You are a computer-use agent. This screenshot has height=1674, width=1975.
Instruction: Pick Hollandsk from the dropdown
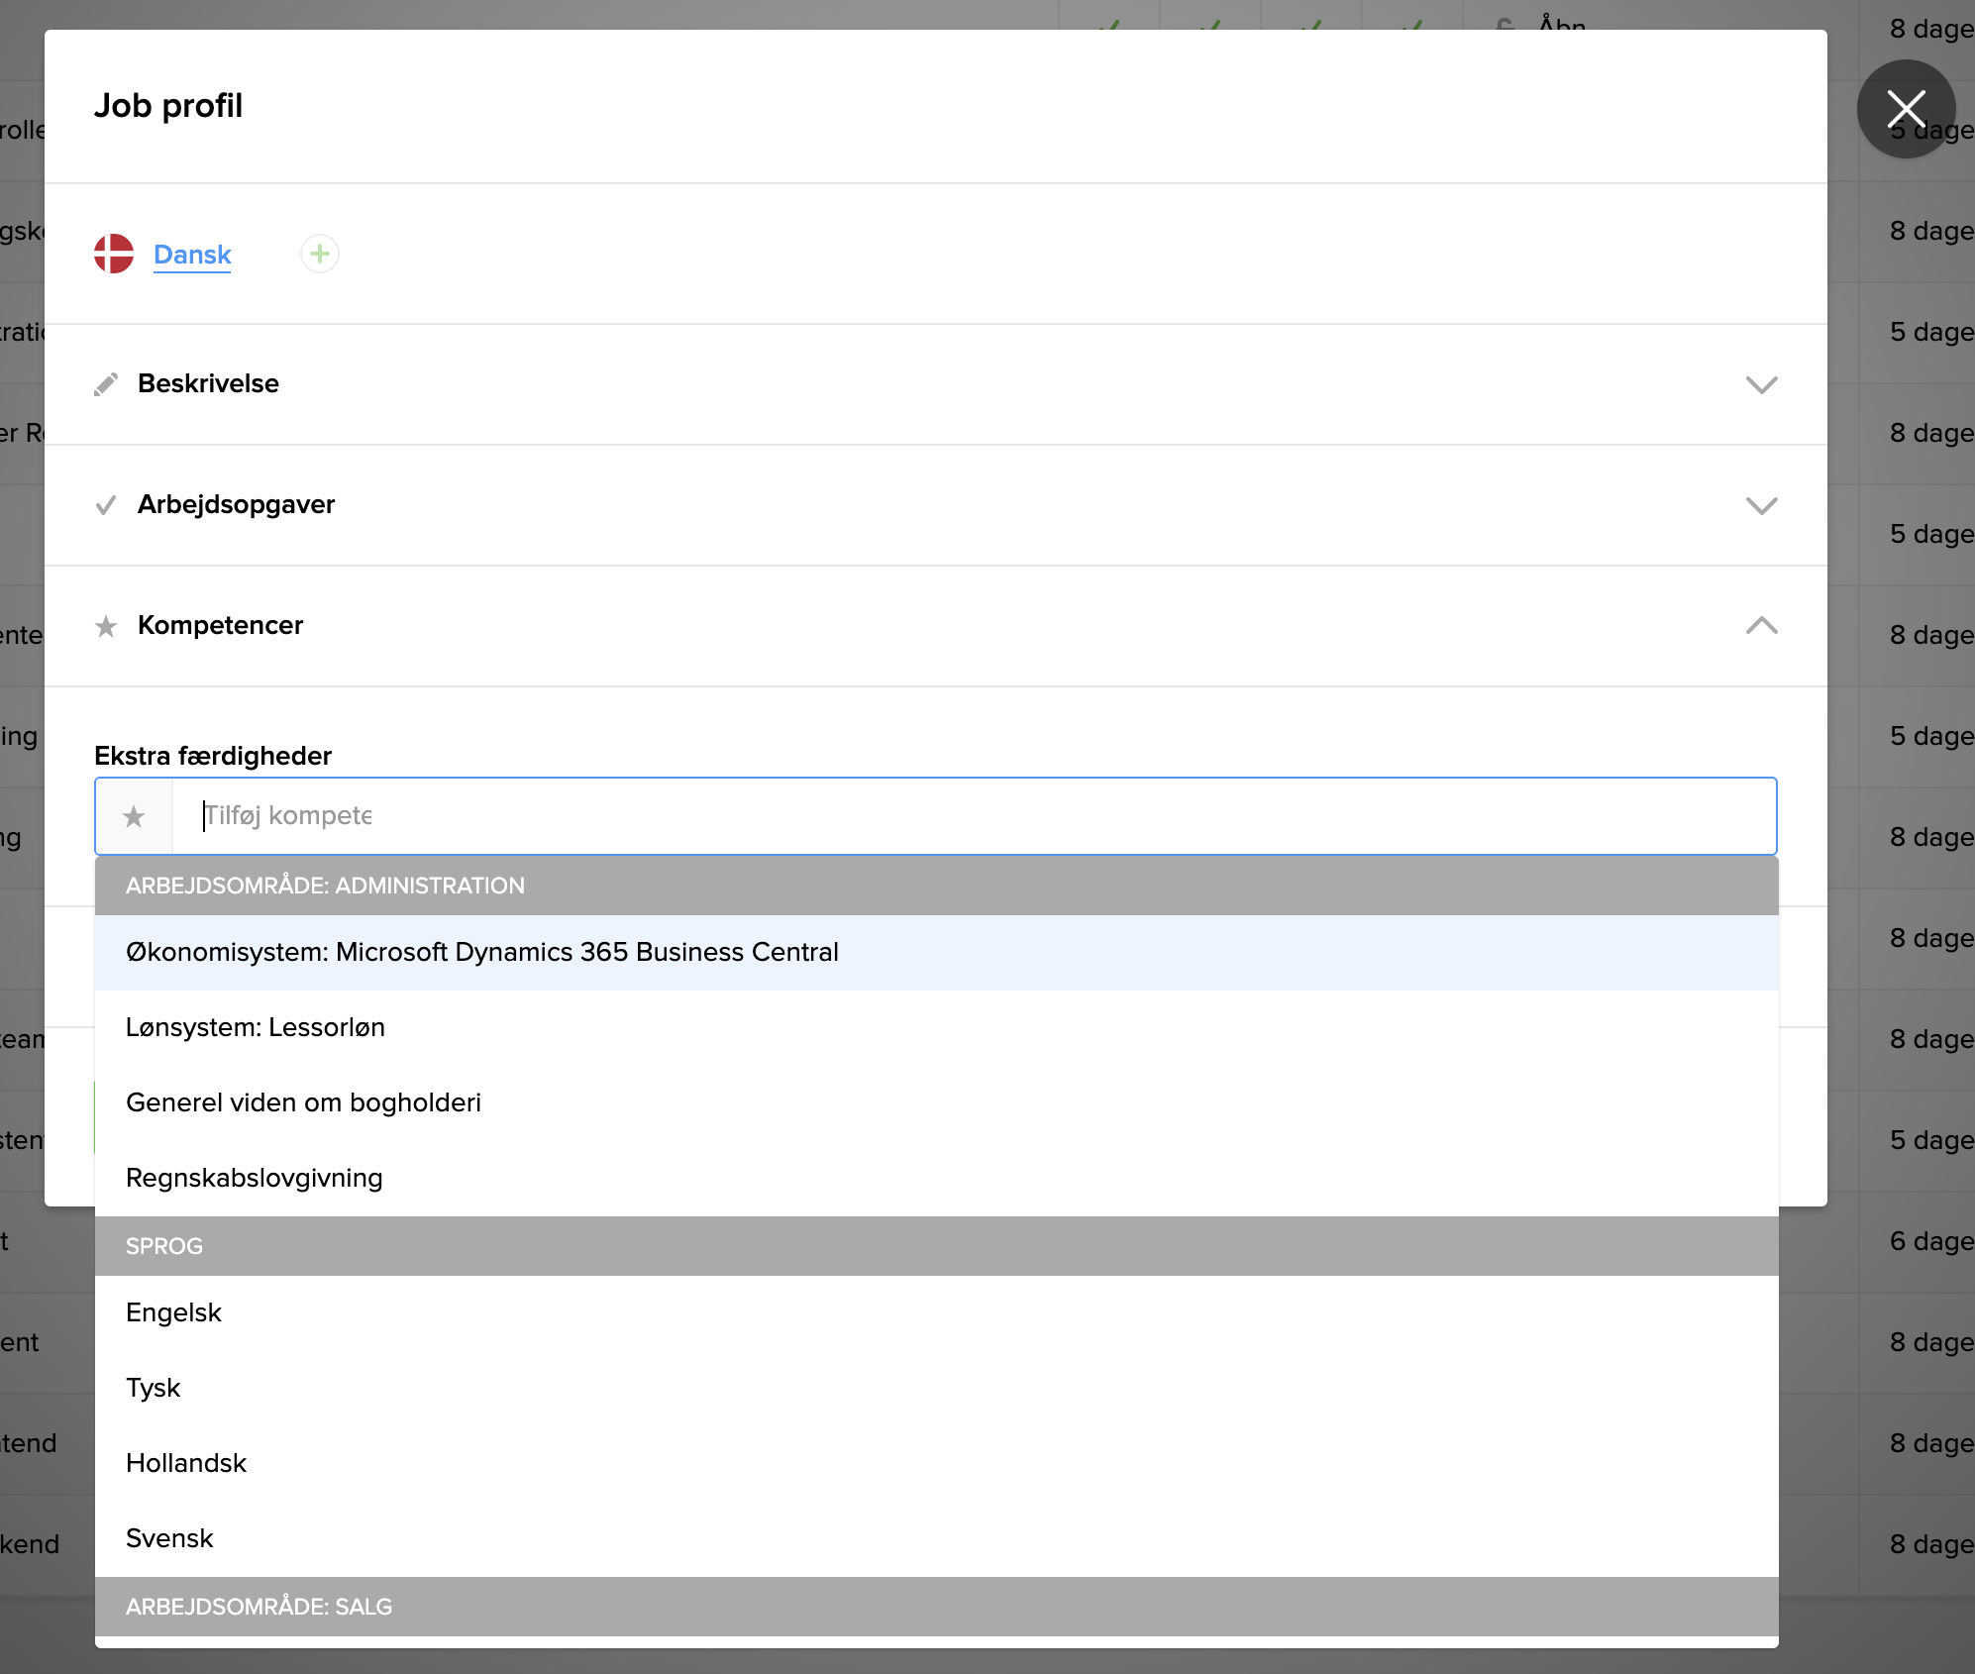point(185,1463)
